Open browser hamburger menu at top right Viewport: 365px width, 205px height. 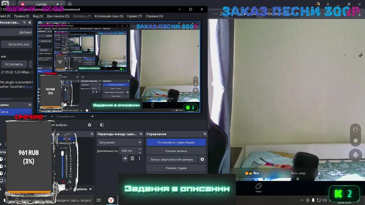click(328, 4)
